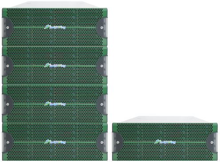The height and width of the screenshot is (162, 220).
Task: Click the right screw on the standalone unit
Action: 212,143
